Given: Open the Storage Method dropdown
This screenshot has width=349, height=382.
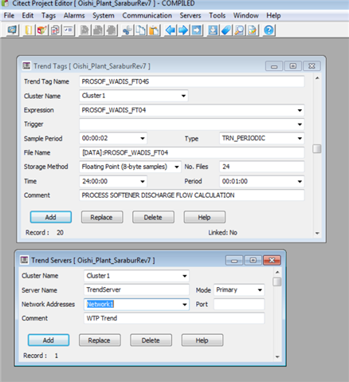Looking at the screenshot, I should (x=177, y=167).
